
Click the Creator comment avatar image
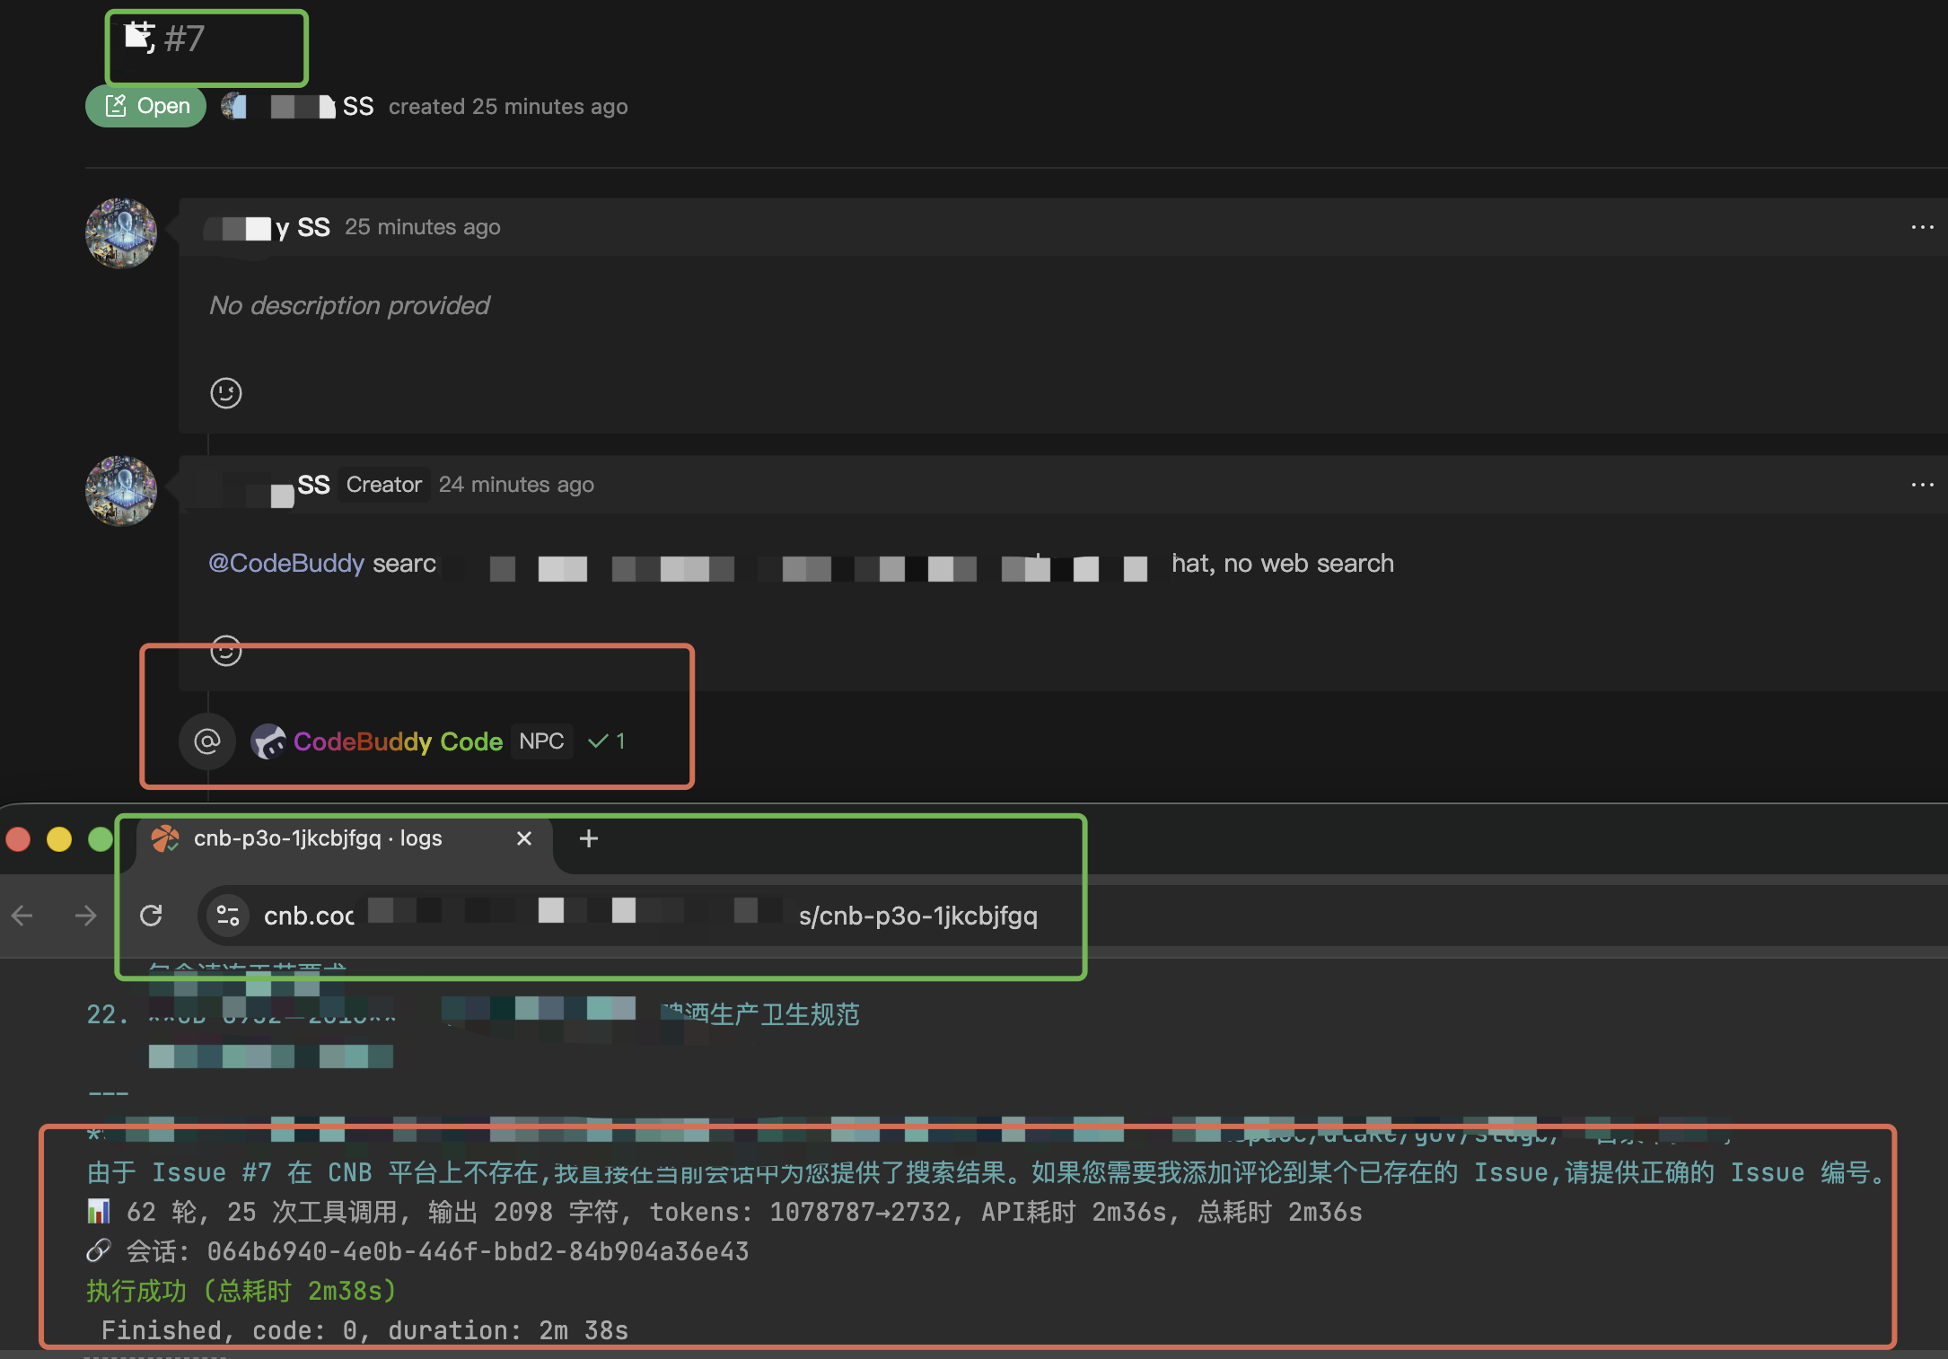pos(121,491)
